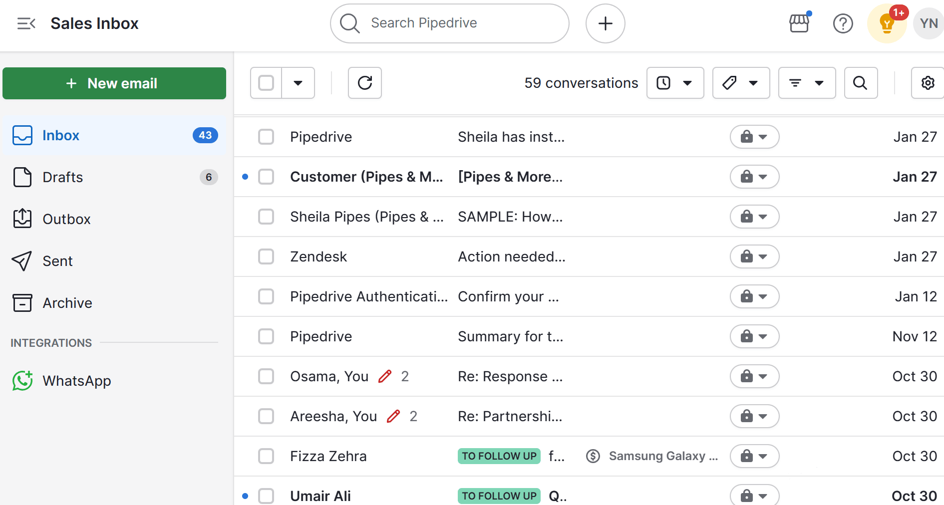
Task: Click TO FOLLOW UP label on Umair Ali
Action: (499, 496)
